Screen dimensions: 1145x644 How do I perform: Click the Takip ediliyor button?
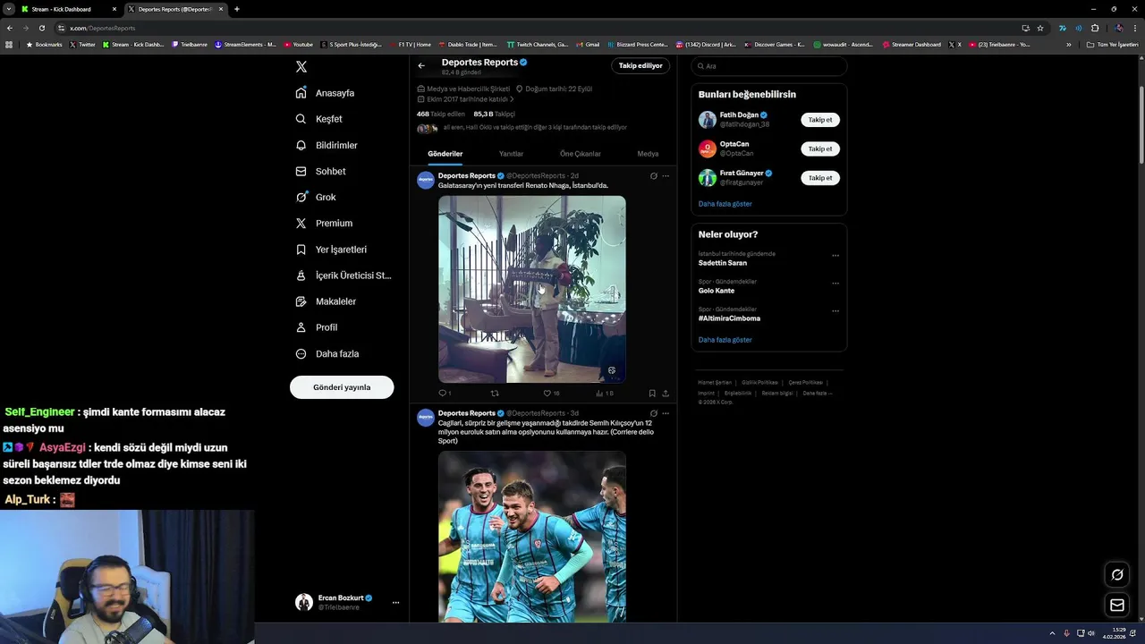click(x=640, y=65)
